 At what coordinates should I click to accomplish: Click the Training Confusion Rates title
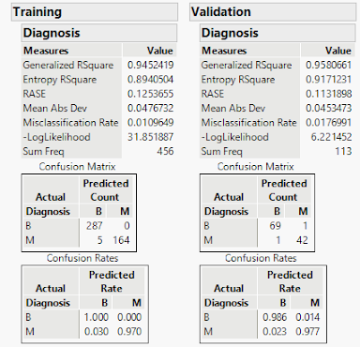pyautogui.click(x=82, y=258)
